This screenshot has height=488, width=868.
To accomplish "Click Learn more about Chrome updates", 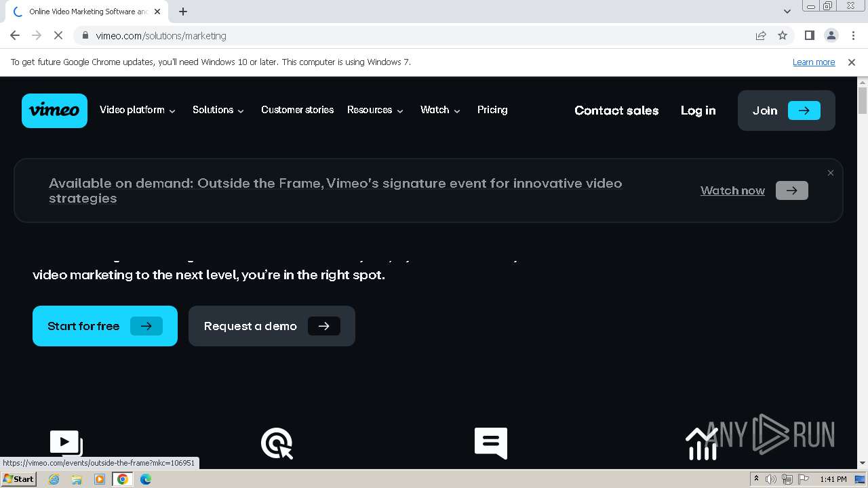I will tap(814, 62).
